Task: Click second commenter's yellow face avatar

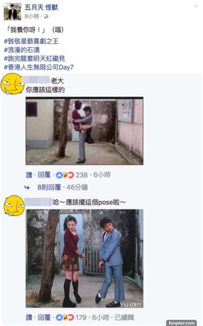Action: 14,206
